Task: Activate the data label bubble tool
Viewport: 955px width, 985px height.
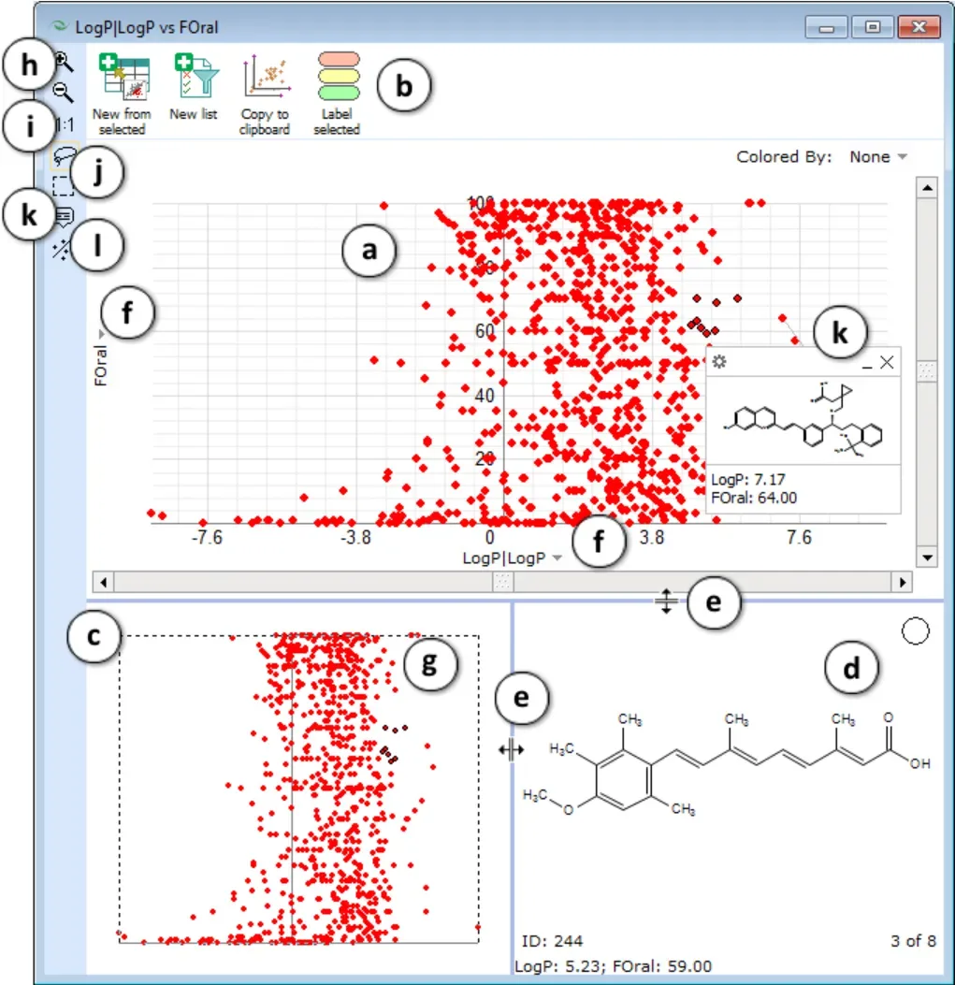Action: [65, 217]
